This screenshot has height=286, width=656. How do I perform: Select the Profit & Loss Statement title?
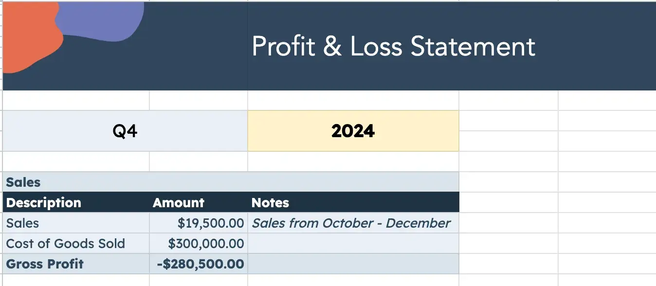pyautogui.click(x=393, y=47)
